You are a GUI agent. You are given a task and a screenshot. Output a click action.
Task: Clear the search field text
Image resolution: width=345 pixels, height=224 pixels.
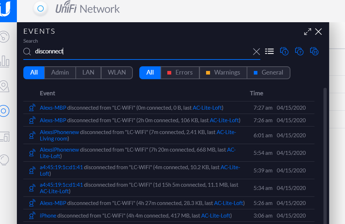[x=256, y=52]
